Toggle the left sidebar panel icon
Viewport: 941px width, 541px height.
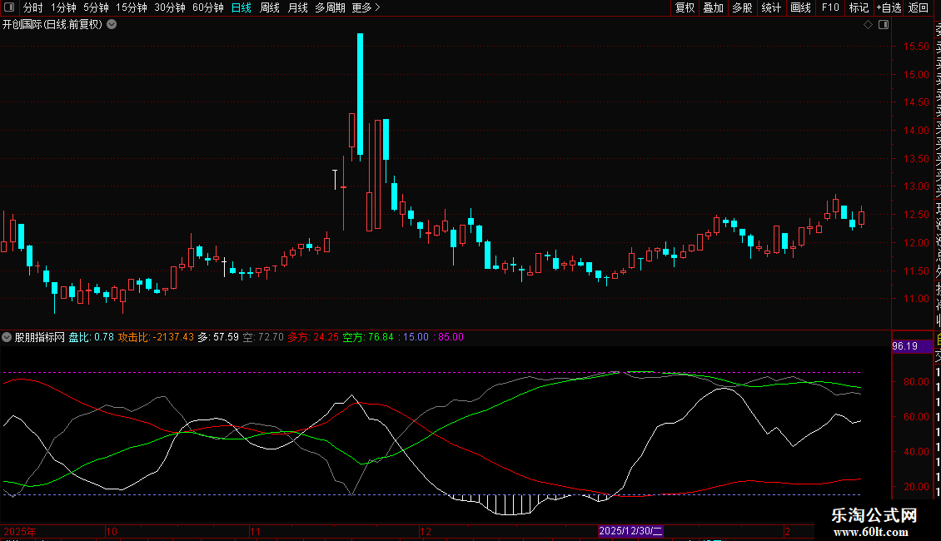[x=10, y=7]
